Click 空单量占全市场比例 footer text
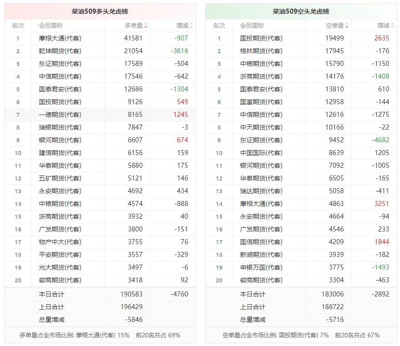This screenshot has width=400, height=346. pyautogui.click(x=301, y=335)
